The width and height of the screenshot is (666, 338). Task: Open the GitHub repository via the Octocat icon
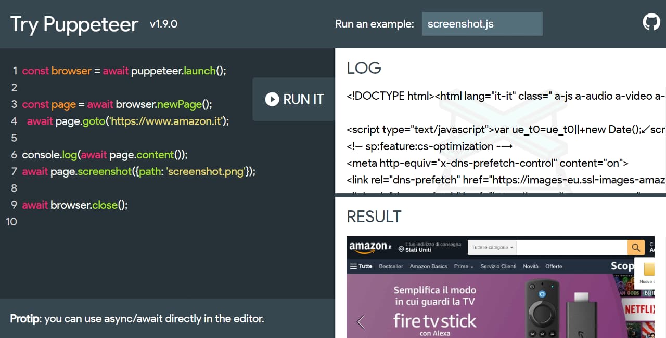click(x=651, y=21)
